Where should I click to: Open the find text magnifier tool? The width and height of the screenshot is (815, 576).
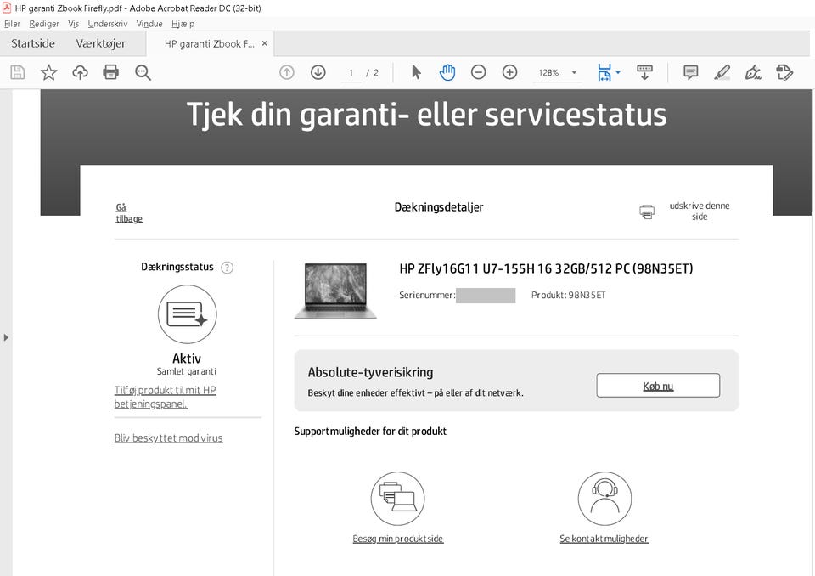click(143, 72)
